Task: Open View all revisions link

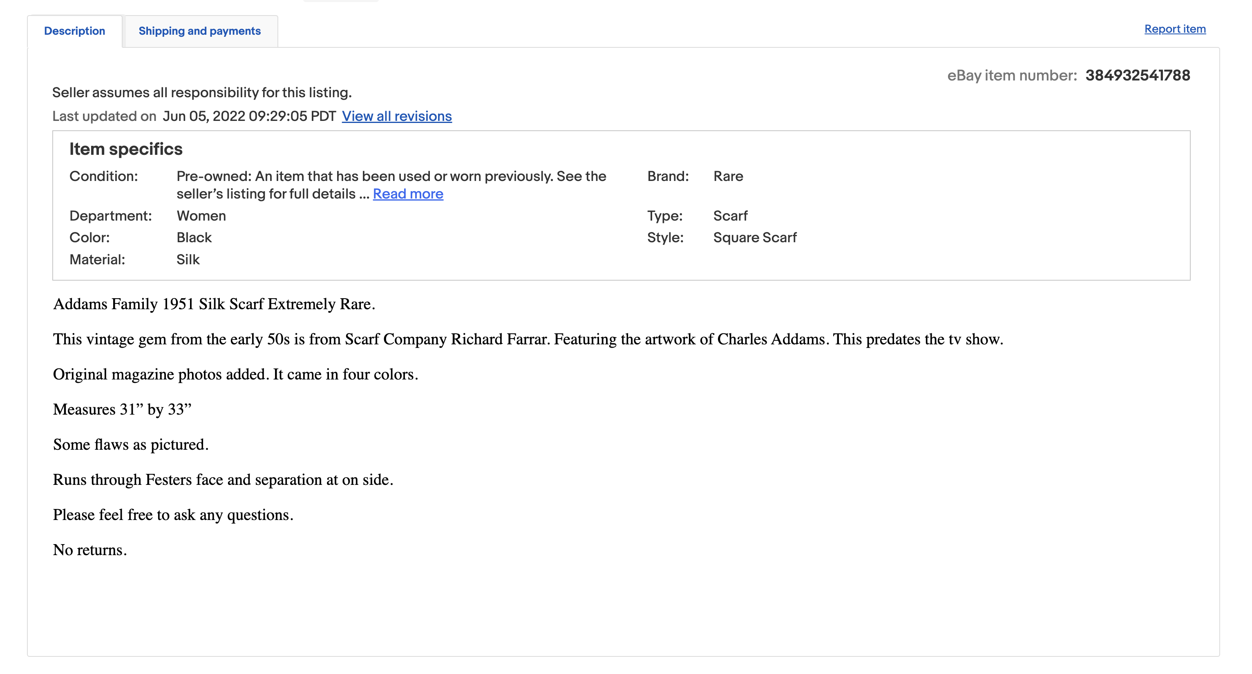Action: point(397,116)
